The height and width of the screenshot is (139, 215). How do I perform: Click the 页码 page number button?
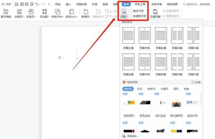coord(124,13)
